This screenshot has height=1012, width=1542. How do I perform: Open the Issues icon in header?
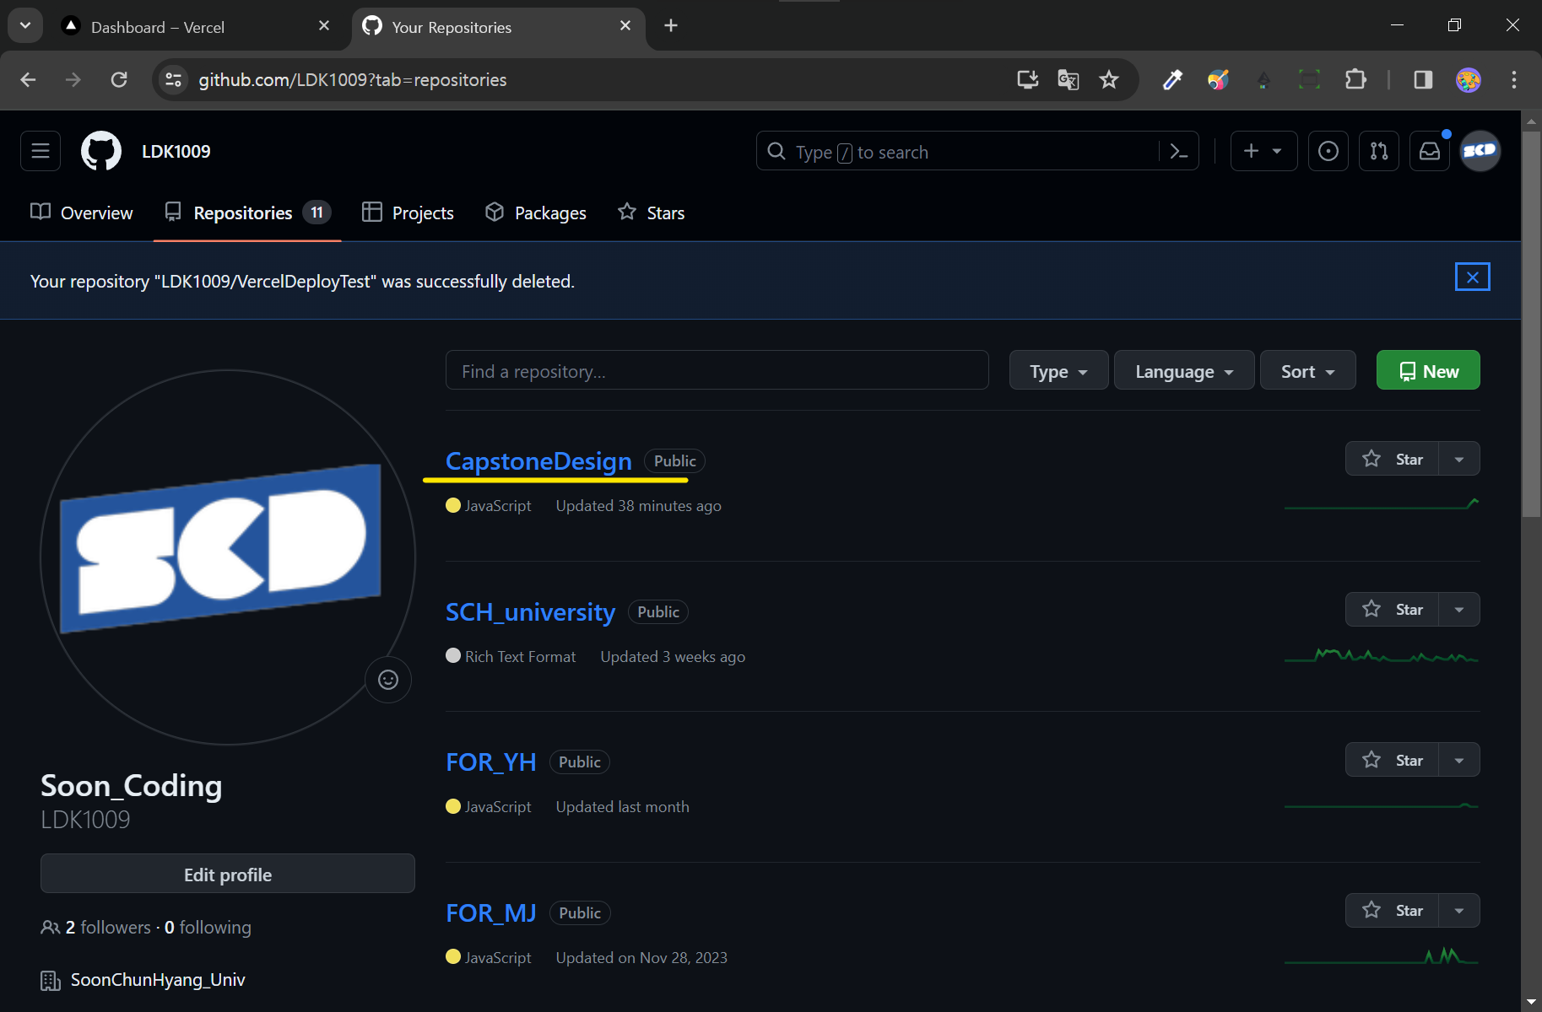(1328, 151)
